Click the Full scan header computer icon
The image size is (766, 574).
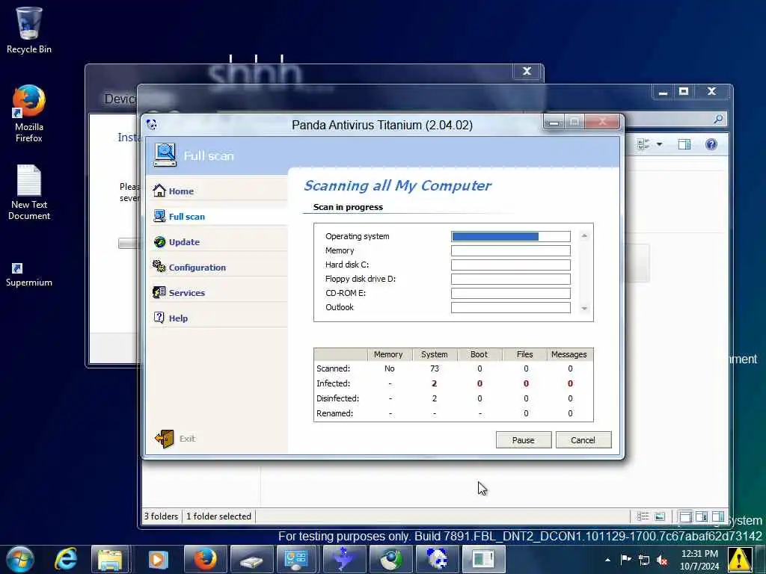point(165,155)
